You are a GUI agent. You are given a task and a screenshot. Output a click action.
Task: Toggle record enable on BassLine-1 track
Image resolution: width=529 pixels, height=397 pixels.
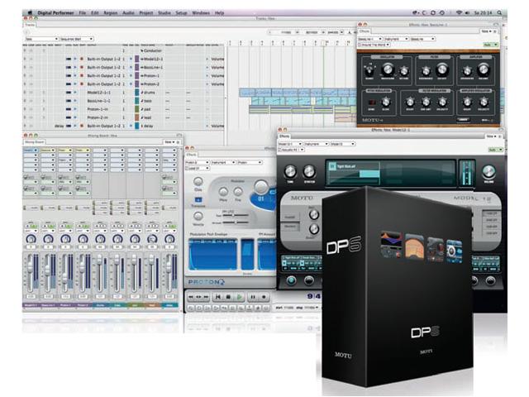pyautogui.click(x=82, y=68)
